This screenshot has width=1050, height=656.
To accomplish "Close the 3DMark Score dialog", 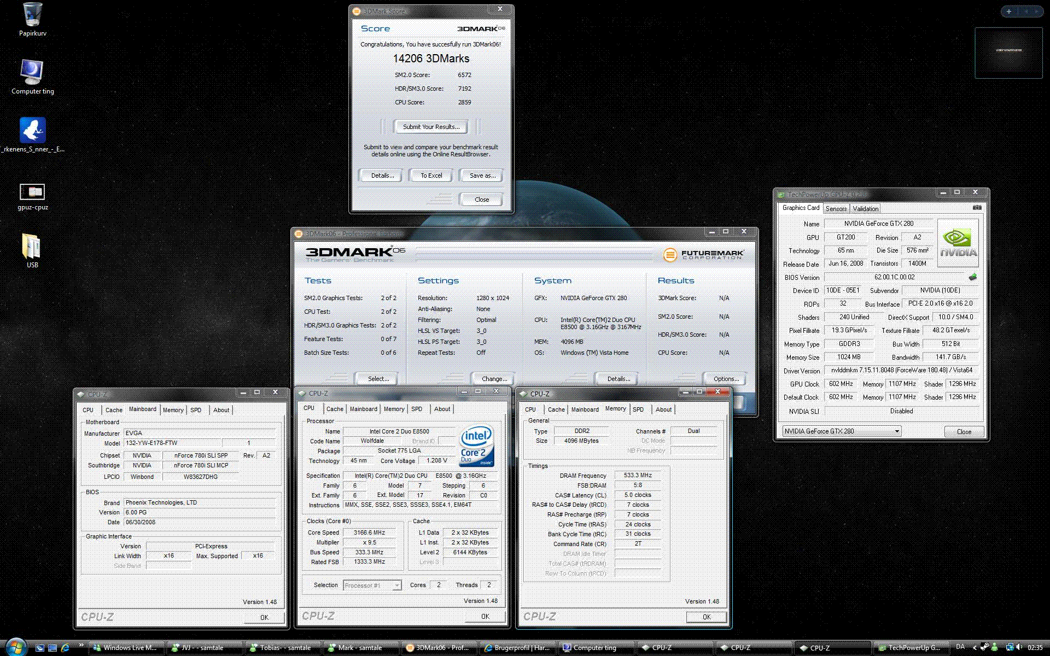I will coord(482,200).
